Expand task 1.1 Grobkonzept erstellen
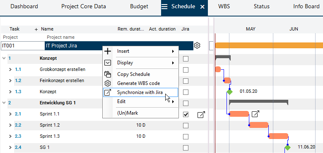323x153 pixels. tap(10, 70)
